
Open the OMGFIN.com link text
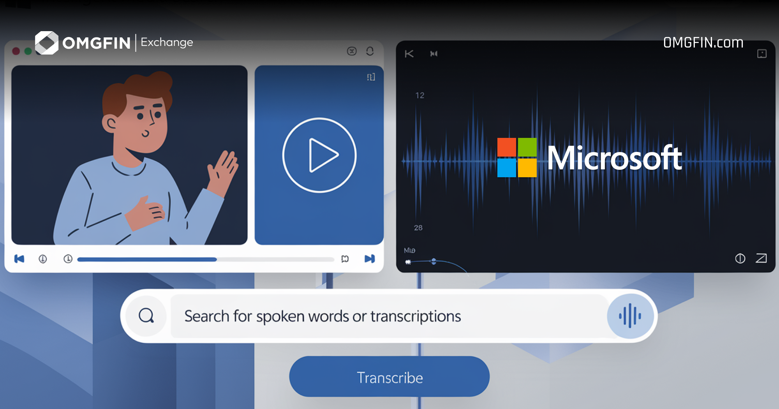click(x=703, y=42)
